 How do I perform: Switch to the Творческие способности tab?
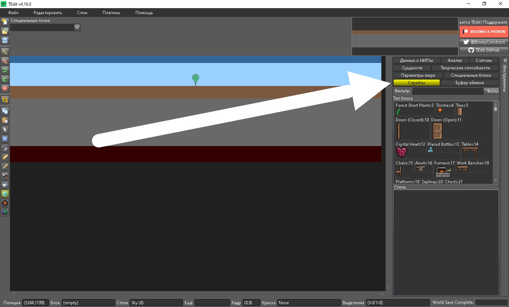[x=465, y=68]
